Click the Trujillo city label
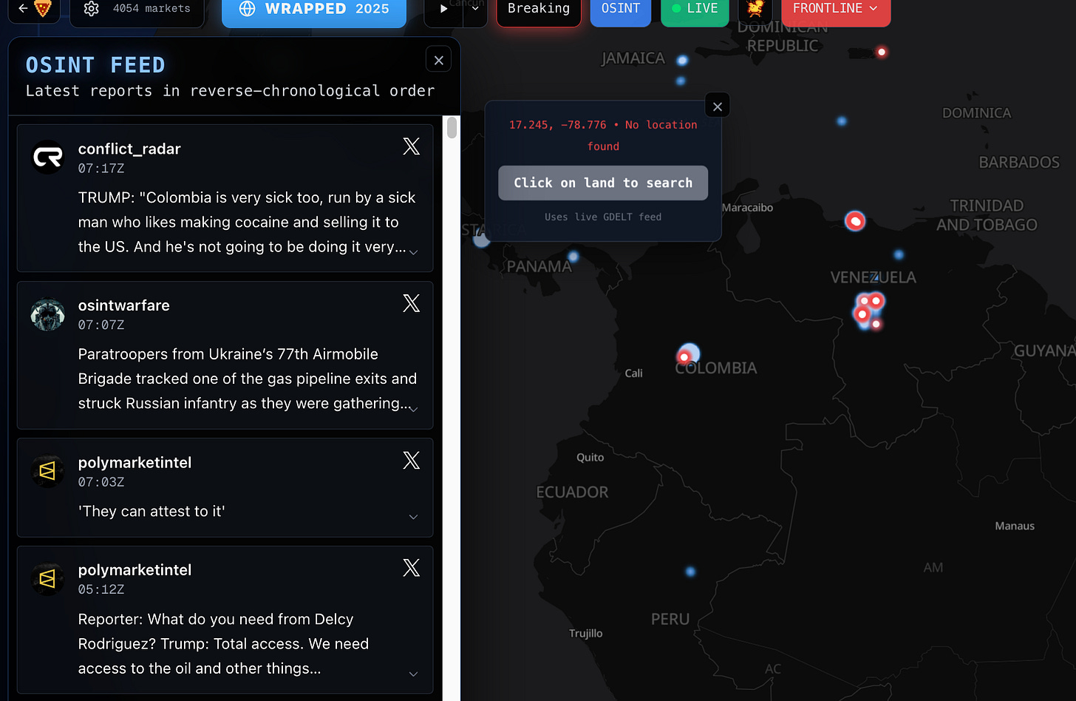Viewport: 1076px width, 701px height. click(x=585, y=634)
